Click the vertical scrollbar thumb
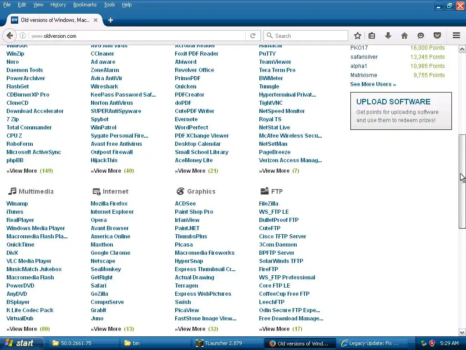Viewport: 466px width, 350px height. point(462,181)
